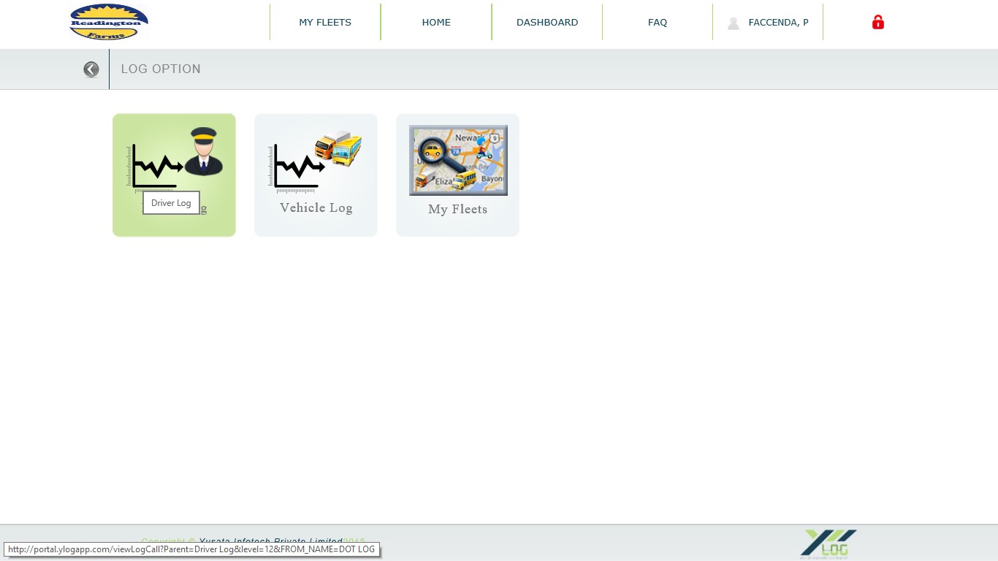Click the My Fleets map thumbnail
998x561 pixels.
tap(458, 160)
